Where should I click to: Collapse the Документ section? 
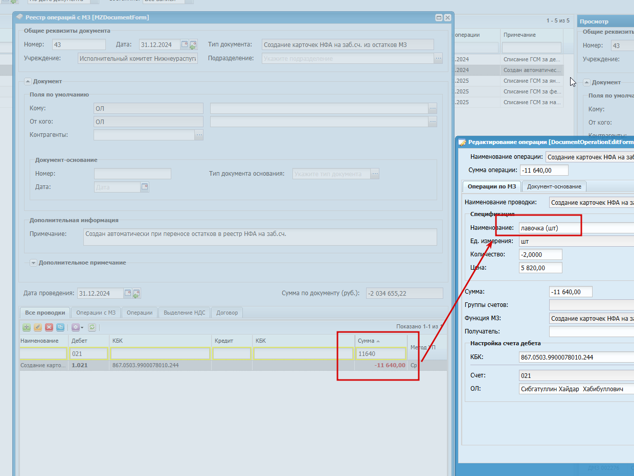coord(28,81)
